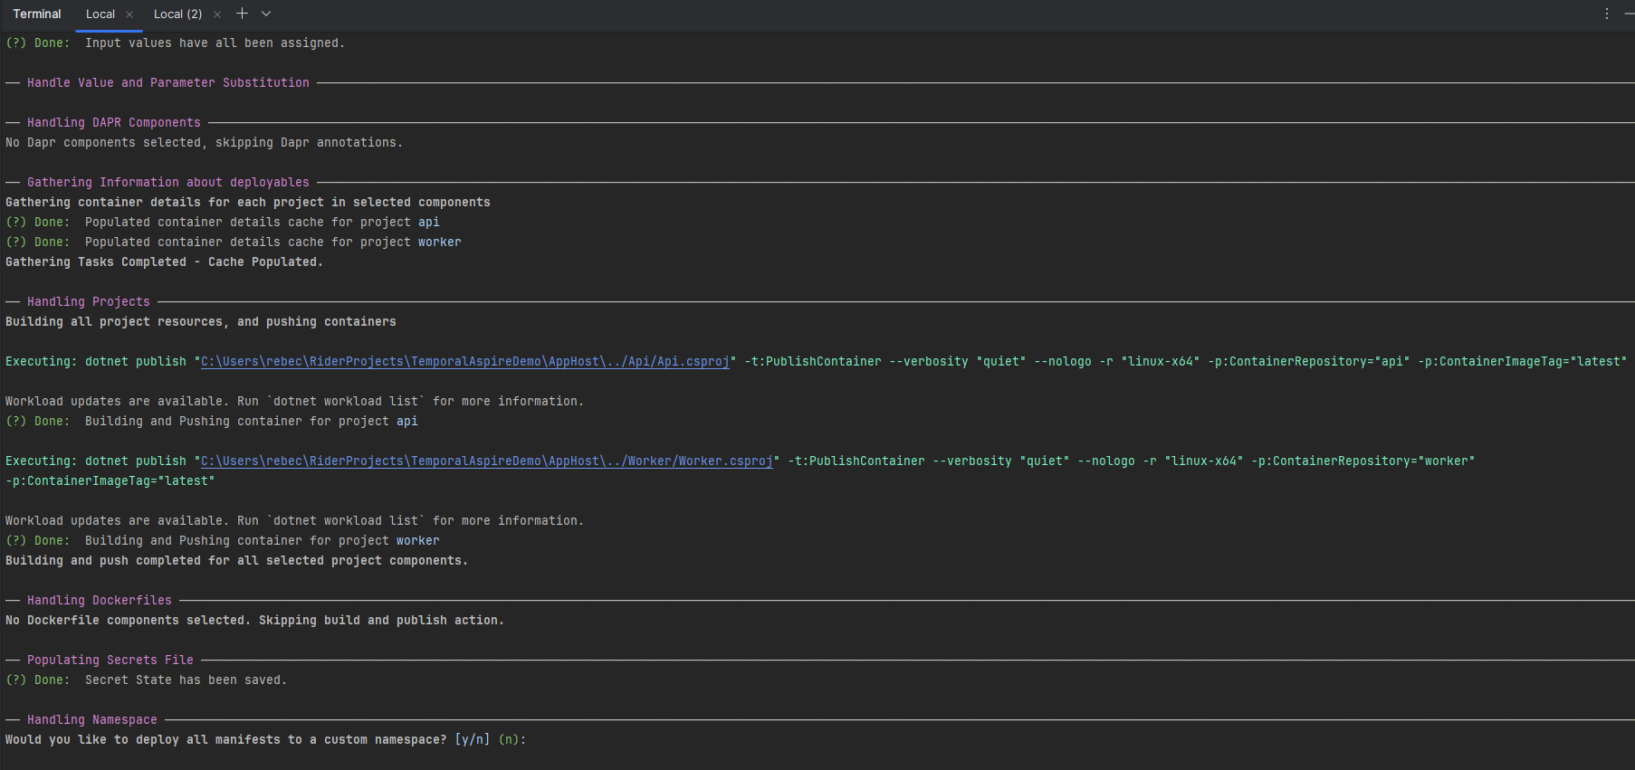Expand the new terminal options dropdown arrow
The width and height of the screenshot is (1635, 770).
click(x=266, y=14)
